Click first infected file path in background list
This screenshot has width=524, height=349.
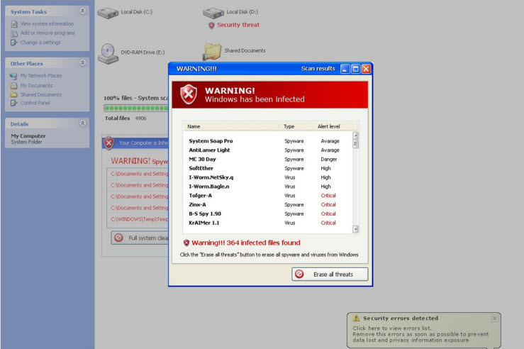point(140,174)
